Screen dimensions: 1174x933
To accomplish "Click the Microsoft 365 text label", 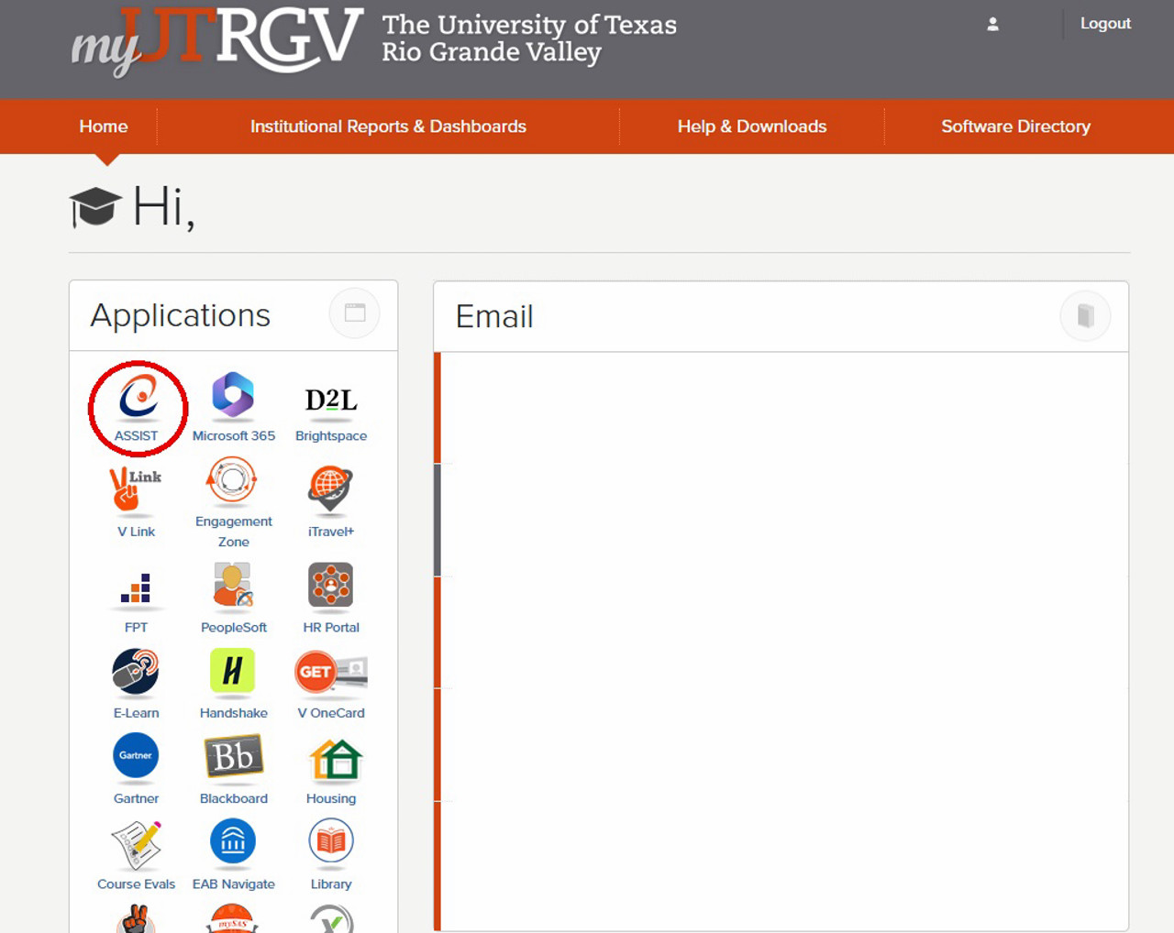I will 234,436.
